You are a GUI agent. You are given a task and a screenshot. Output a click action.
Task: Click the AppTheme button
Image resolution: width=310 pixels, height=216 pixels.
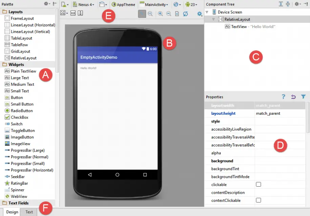point(123,5)
